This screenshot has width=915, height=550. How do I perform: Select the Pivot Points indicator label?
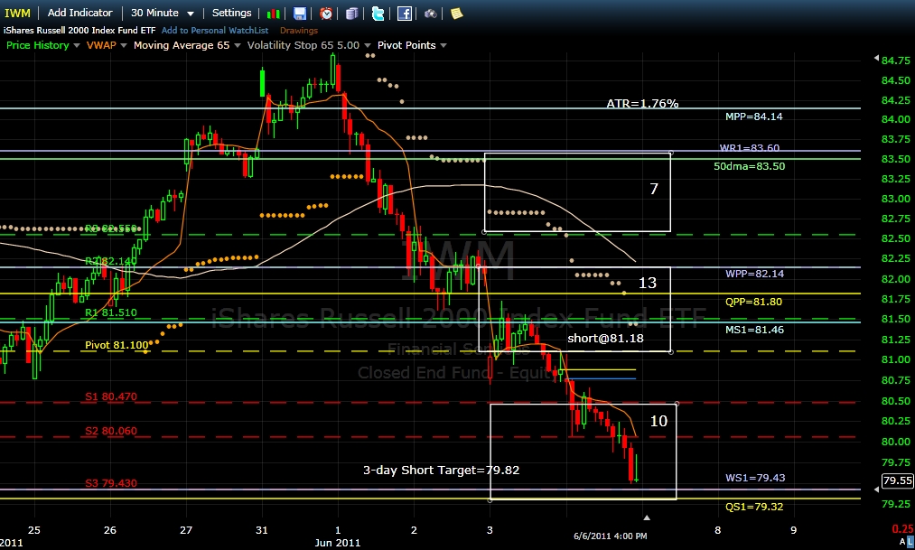pos(406,45)
